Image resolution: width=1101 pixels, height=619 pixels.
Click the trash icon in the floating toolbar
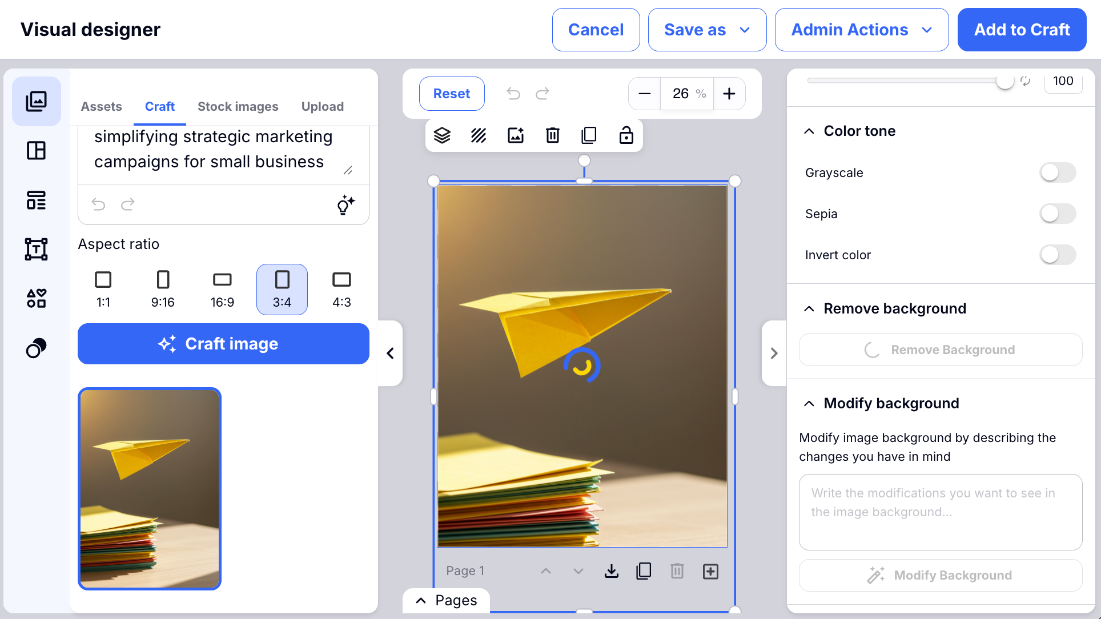552,135
